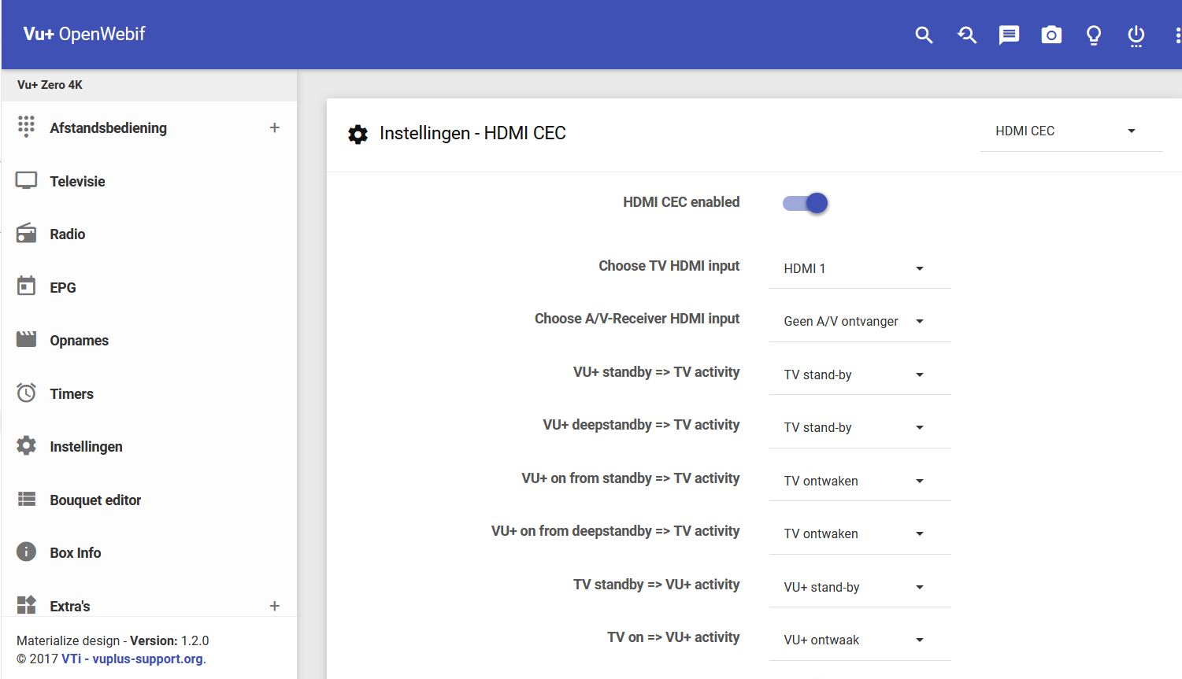Click the Televisie screen icon

pos(26,181)
